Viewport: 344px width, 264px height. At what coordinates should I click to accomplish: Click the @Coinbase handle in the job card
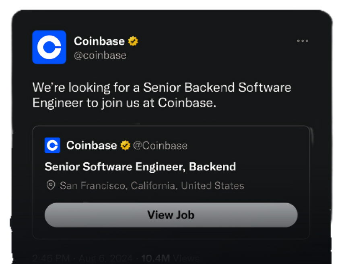point(160,145)
